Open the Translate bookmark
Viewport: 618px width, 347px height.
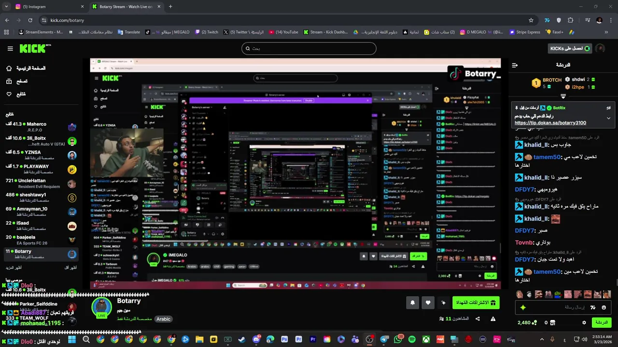[128, 32]
